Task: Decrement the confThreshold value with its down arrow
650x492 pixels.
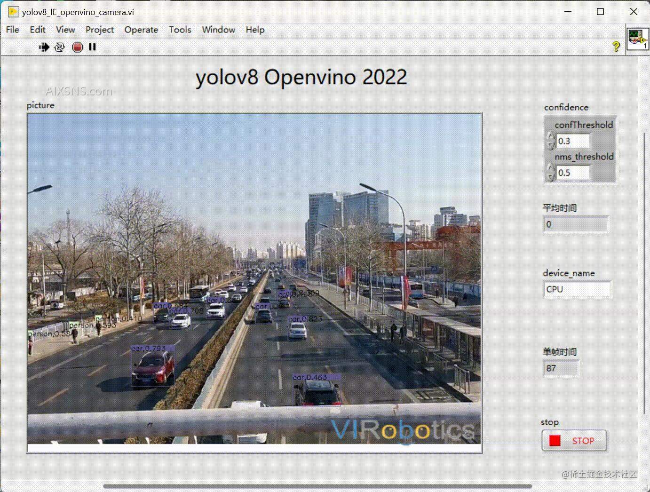Action: [549, 144]
